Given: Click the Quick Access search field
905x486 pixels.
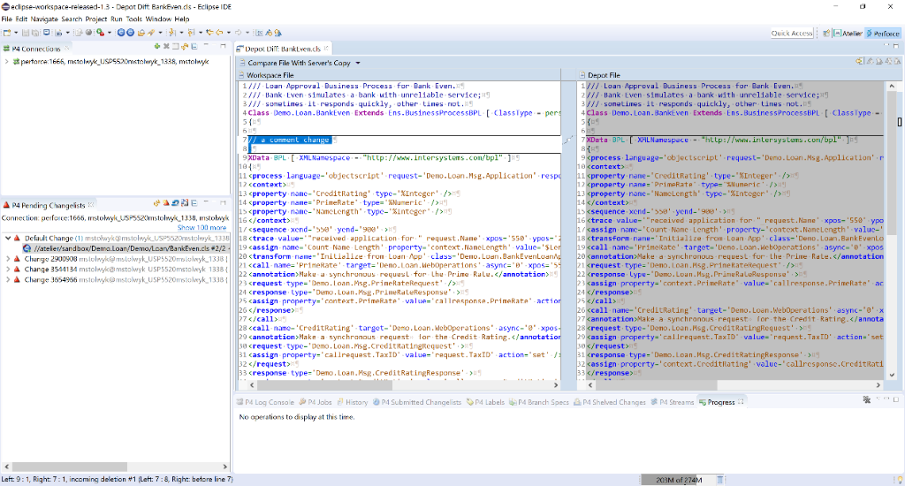Looking at the screenshot, I should click(792, 34).
